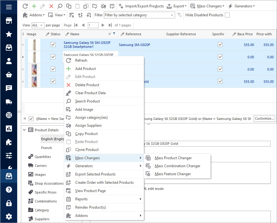The height and width of the screenshot is (223, 277).
Task: Click the clear filter funnel icon
Action: coord(179,15)
